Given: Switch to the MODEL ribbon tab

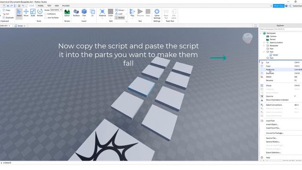Looking at the screenshot, I should (41, 6).
